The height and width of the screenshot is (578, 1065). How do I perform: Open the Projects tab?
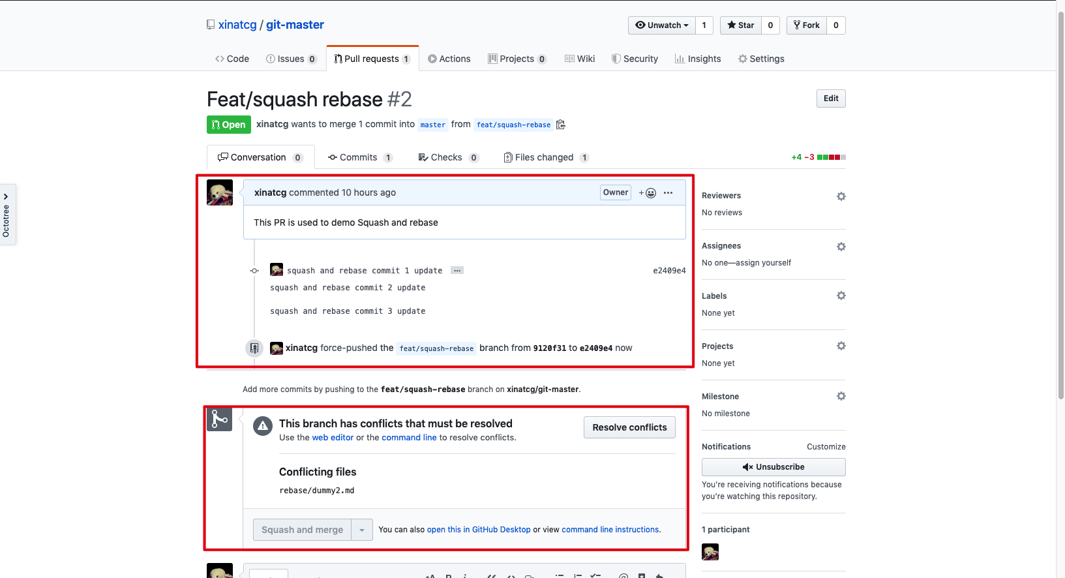517,59
